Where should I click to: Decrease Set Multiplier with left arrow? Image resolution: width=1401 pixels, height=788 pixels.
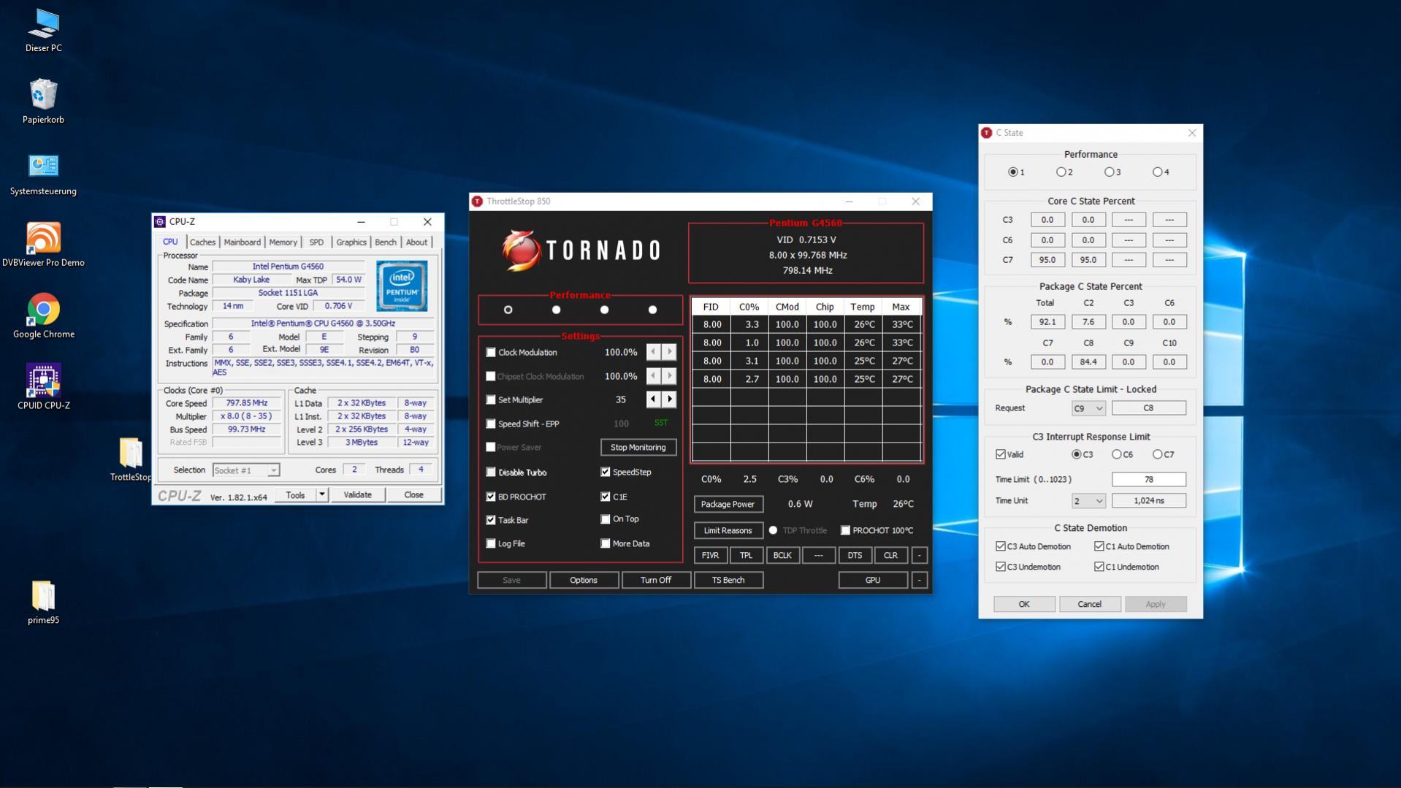(654, 399)
